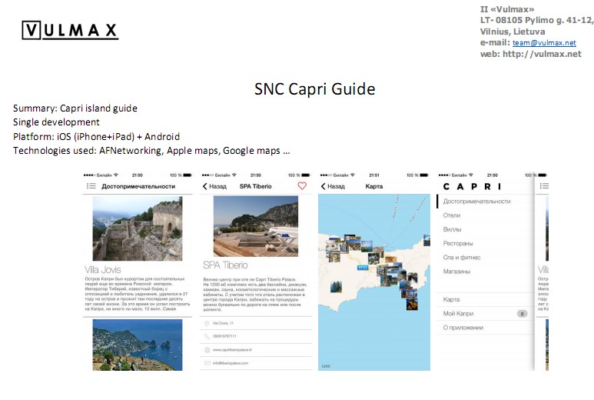Click the envelope email icon
The image size is (594, 400).
point(207,363)
